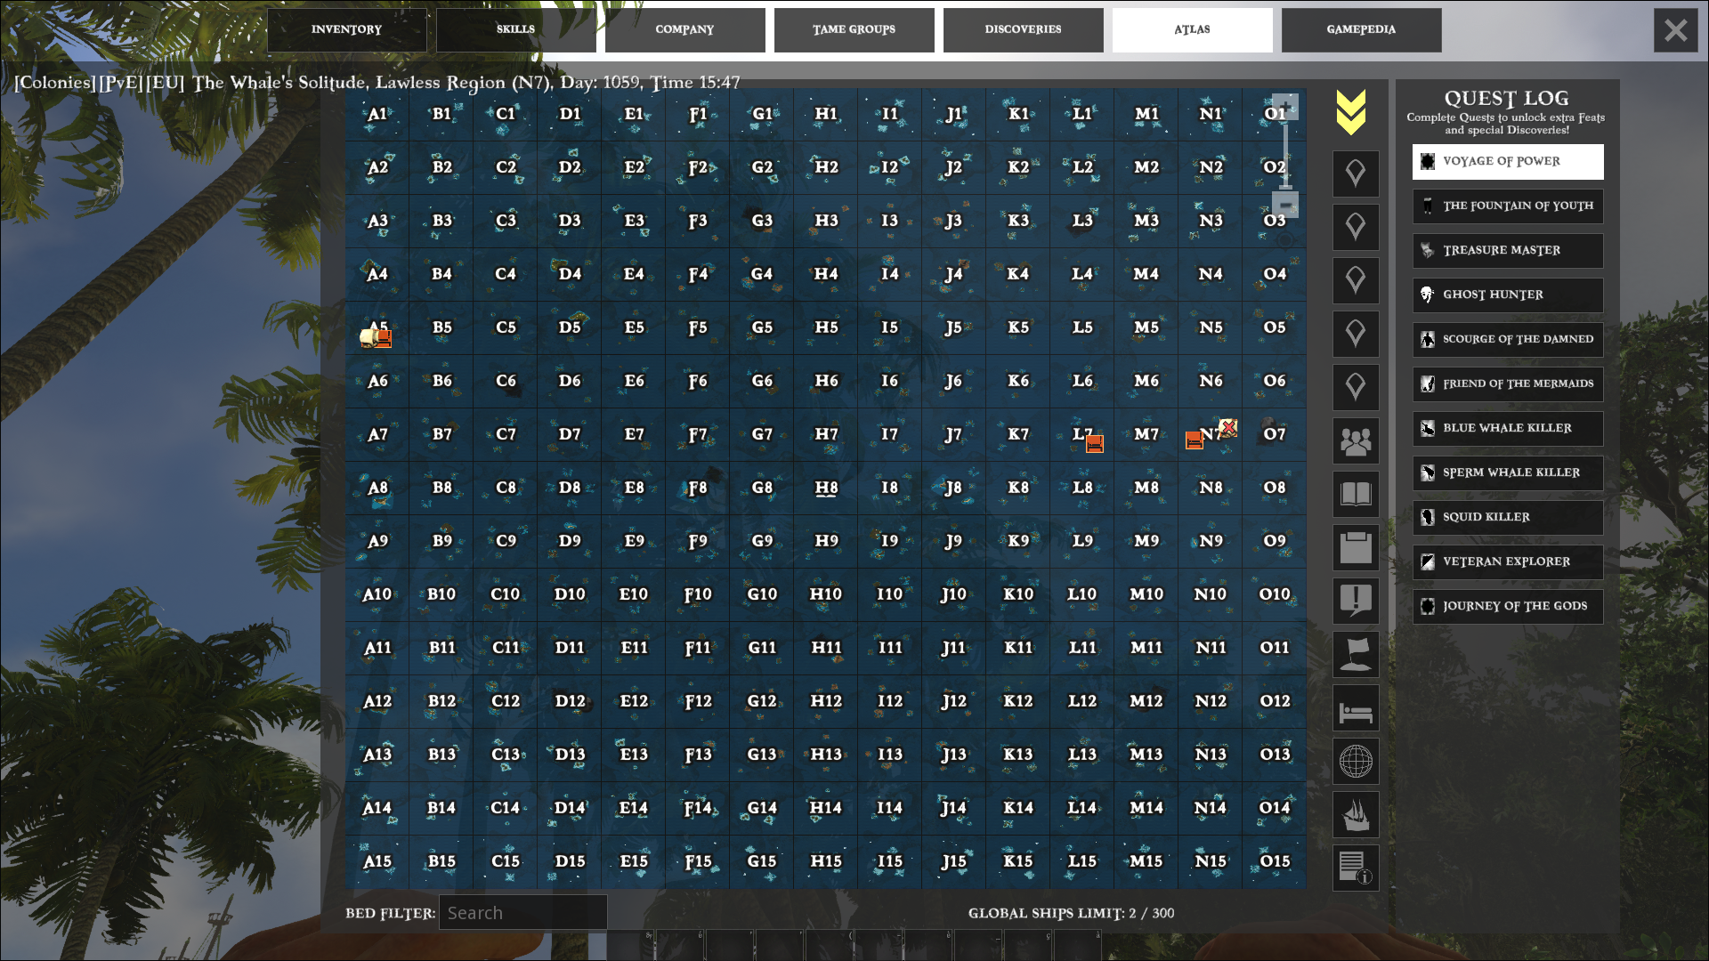Toggle the territory flag map filter

pos(1356,654)
